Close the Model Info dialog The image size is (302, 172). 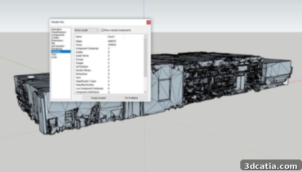(148, 22)
